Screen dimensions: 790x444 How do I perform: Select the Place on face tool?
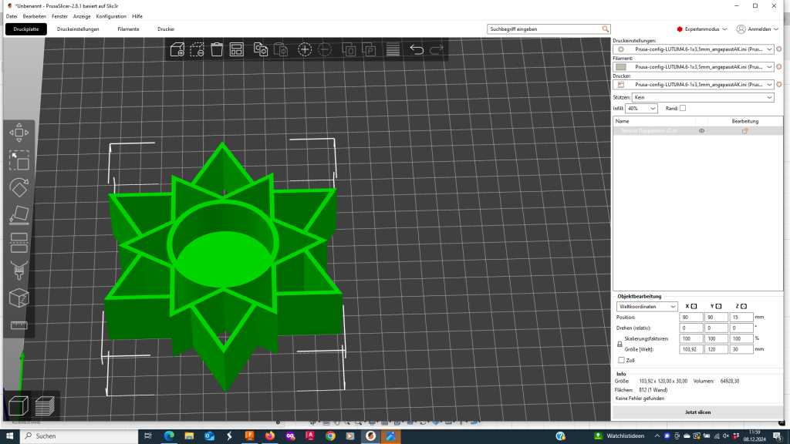(x=19, y=215)
